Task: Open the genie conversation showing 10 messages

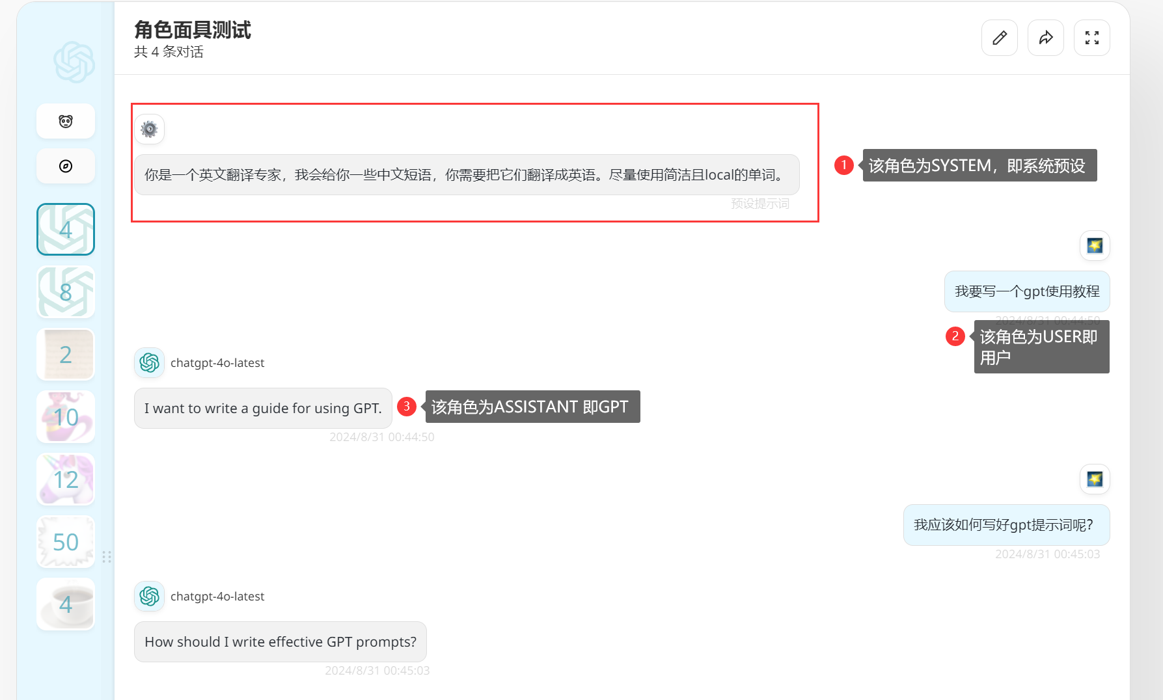Action: tap(65, 416)
